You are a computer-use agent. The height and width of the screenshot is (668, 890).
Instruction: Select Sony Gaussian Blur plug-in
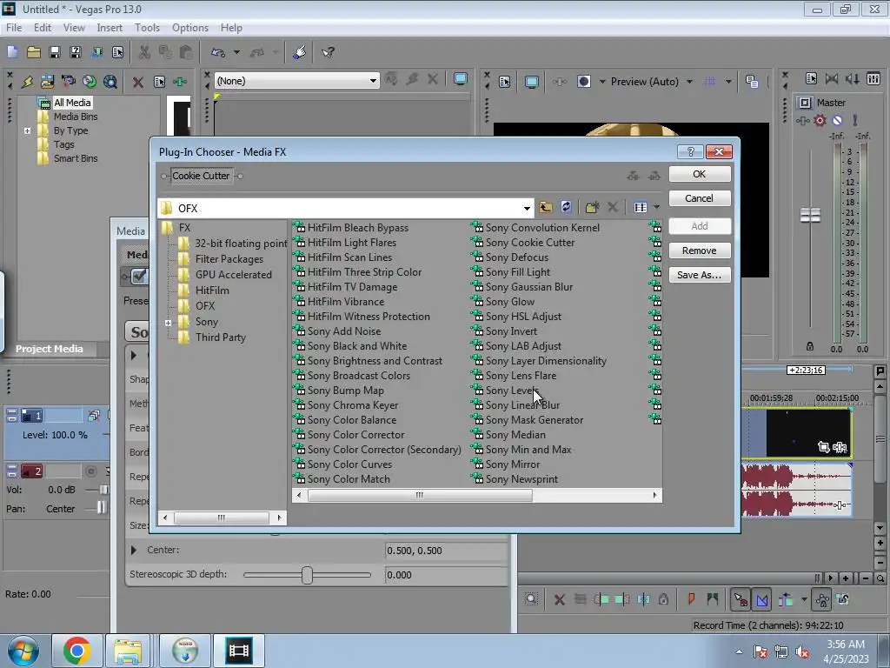[x=529, y=287]
